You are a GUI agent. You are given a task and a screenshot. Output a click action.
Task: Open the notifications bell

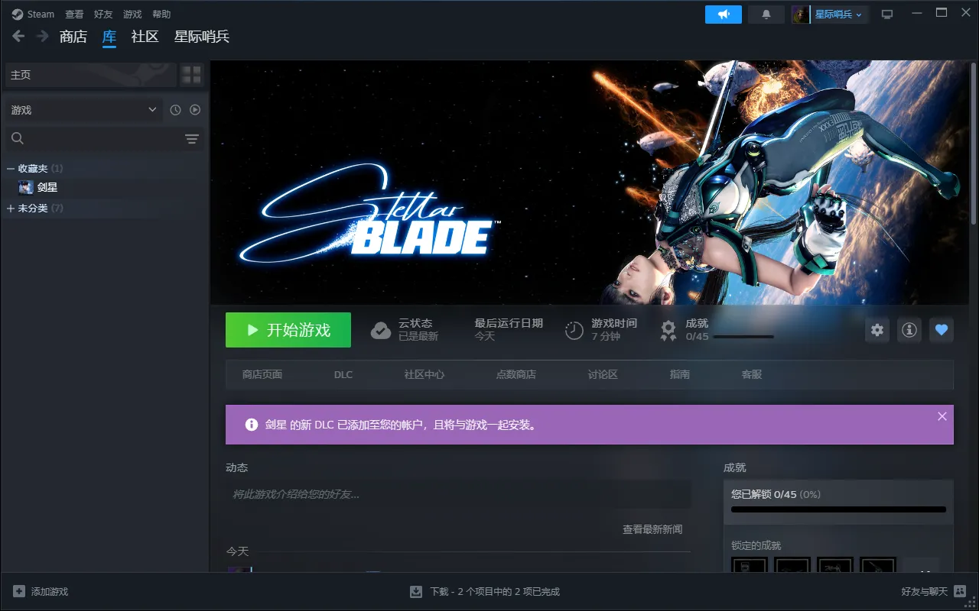[766, 15]
